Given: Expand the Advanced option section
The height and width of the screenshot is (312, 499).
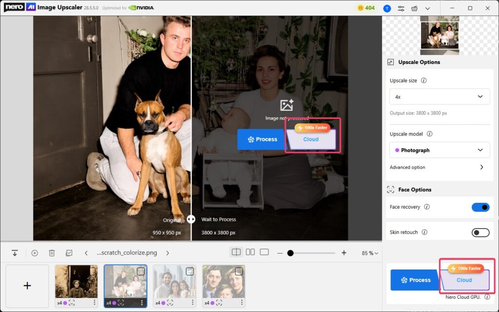Looking at the screenshot, I should coord(481,167).
